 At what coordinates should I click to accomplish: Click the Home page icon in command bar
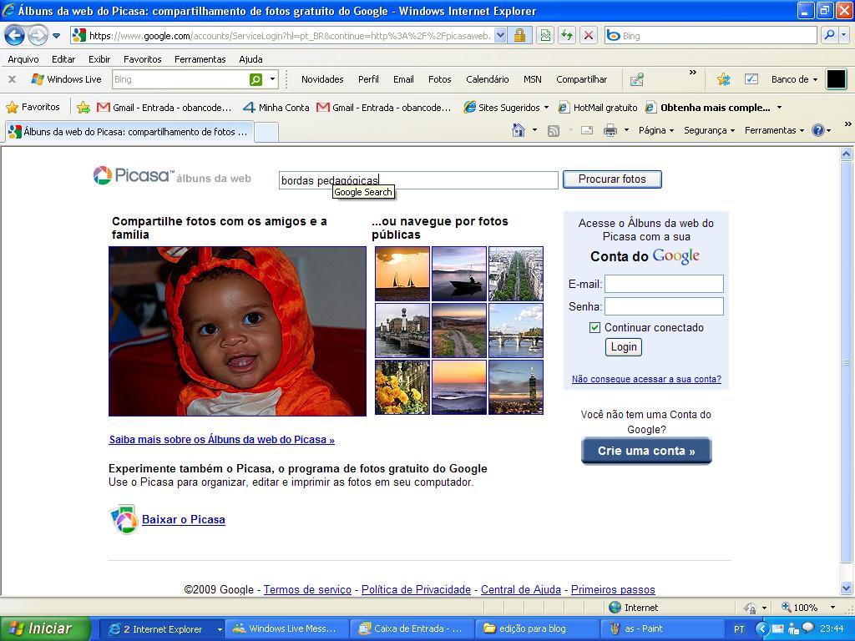coord(518,130)
